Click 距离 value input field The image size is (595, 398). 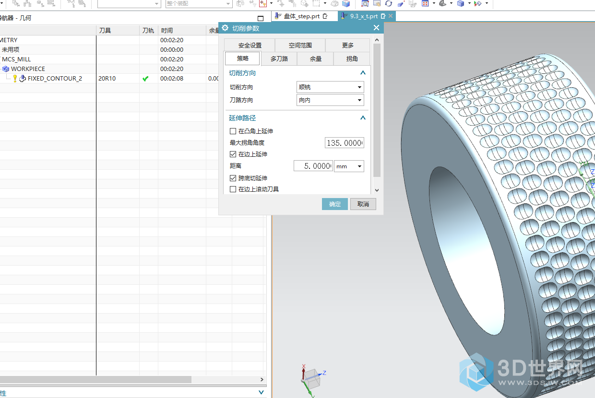313,166
